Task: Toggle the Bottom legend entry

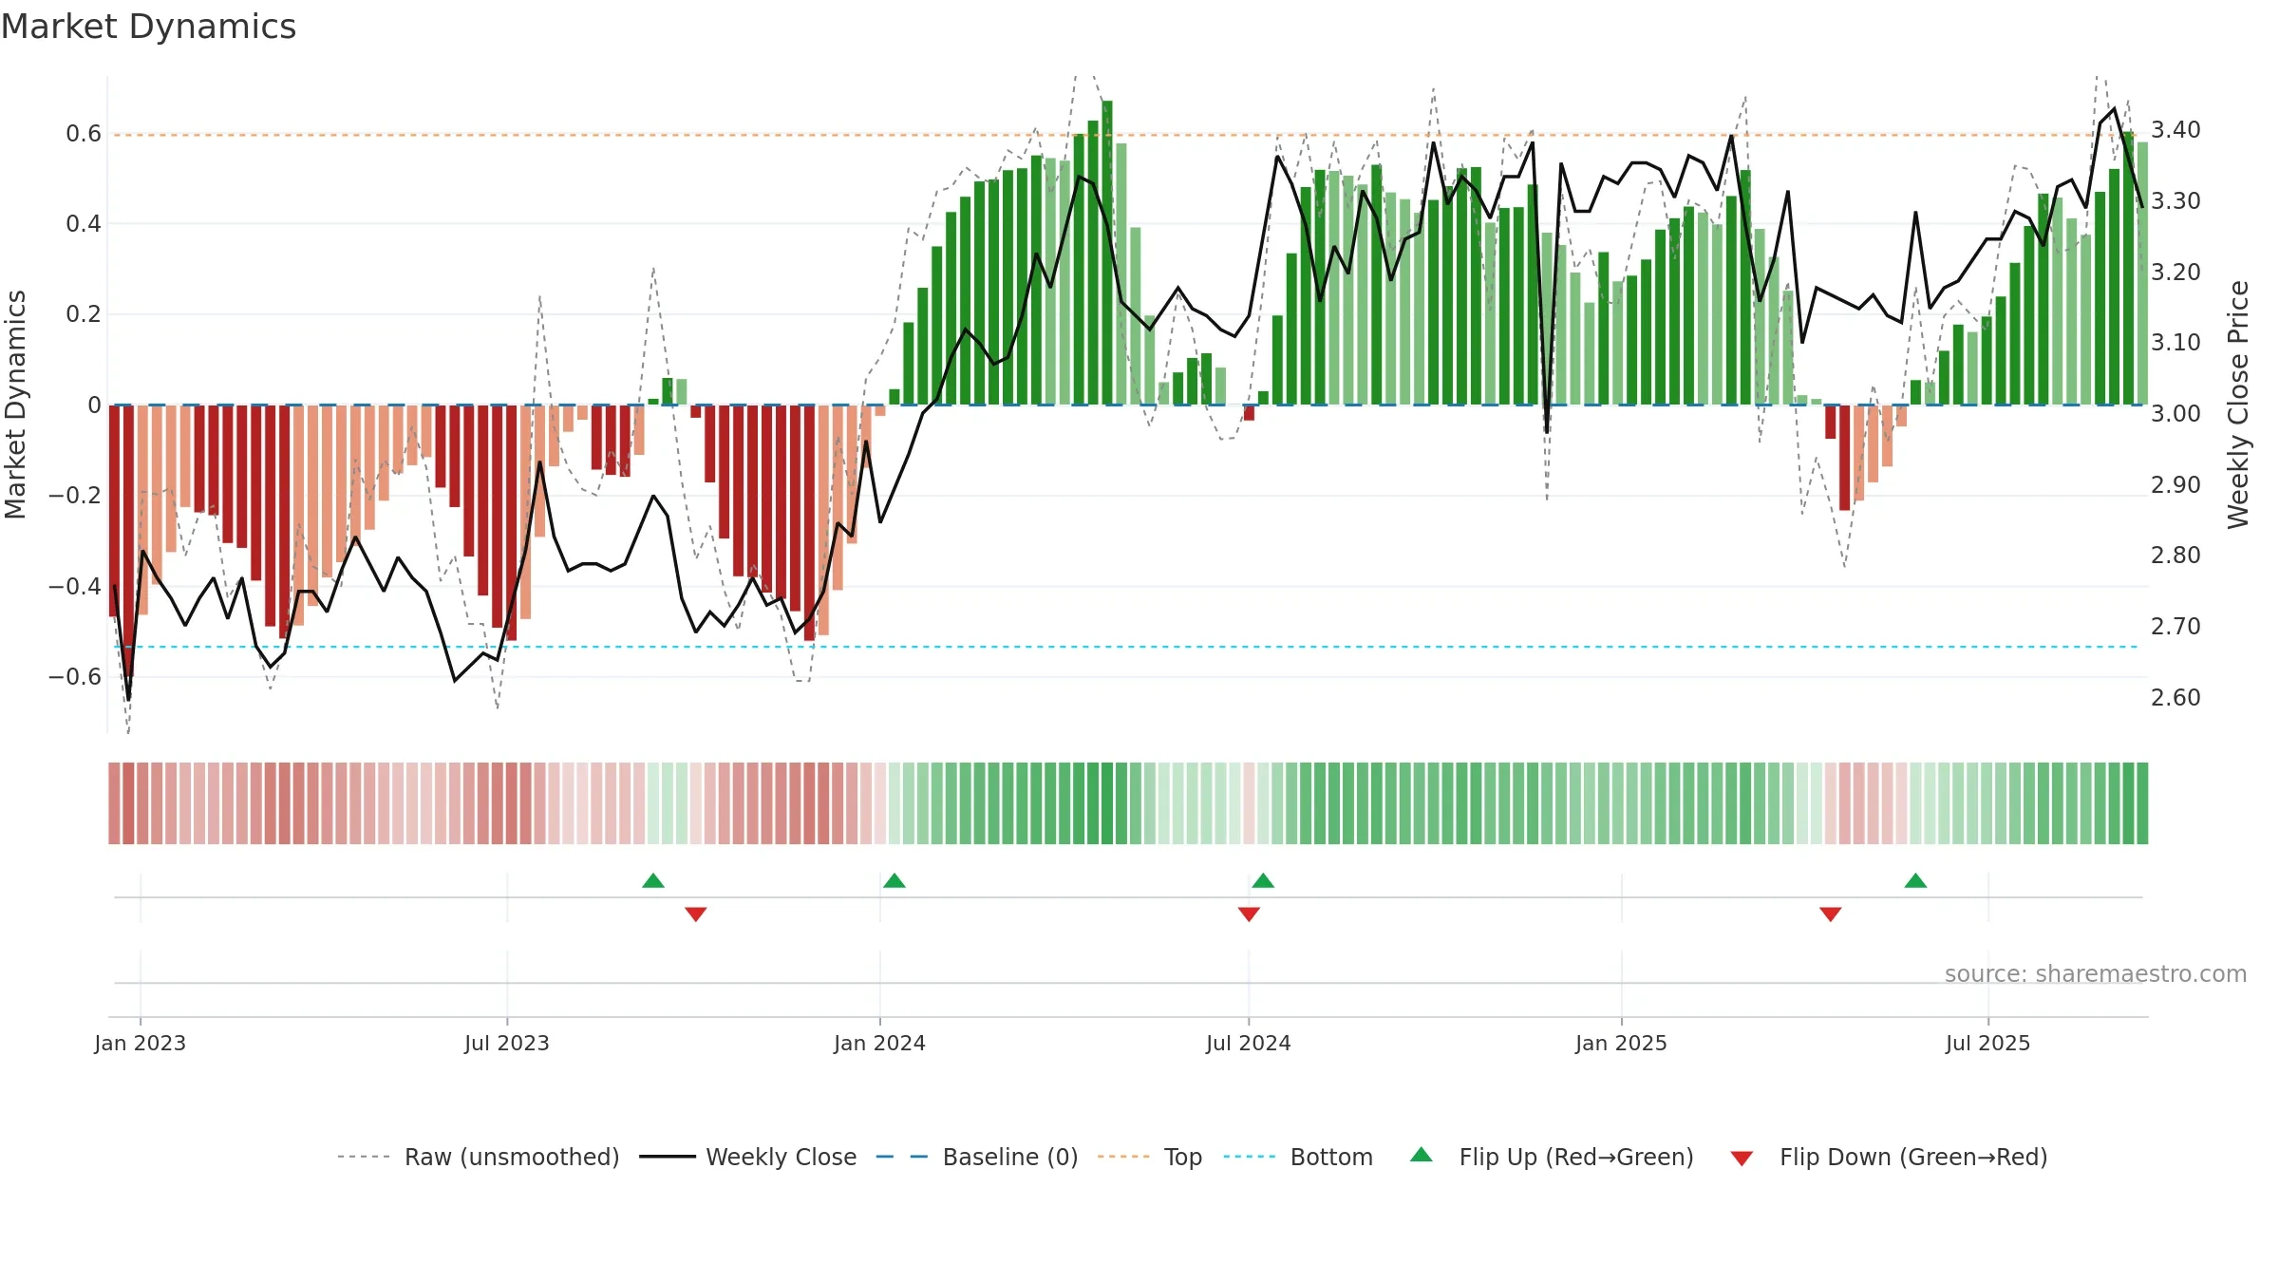Action: (1298, 1157)
